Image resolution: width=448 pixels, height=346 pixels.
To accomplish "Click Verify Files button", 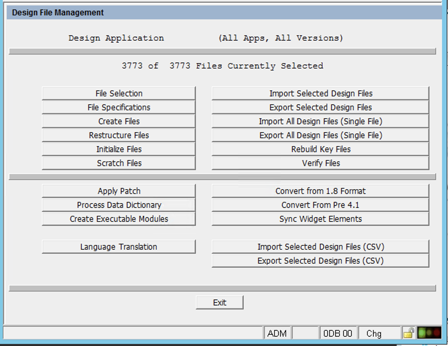I will click(321, 163).
